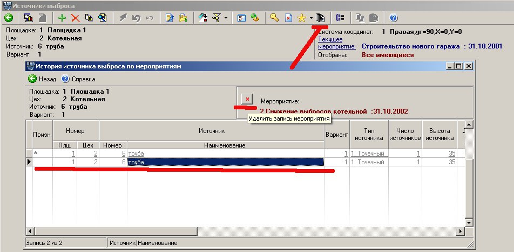Open source history stacked-pages icon
Screen dimensions: 514x252
[x=321, y=18]
